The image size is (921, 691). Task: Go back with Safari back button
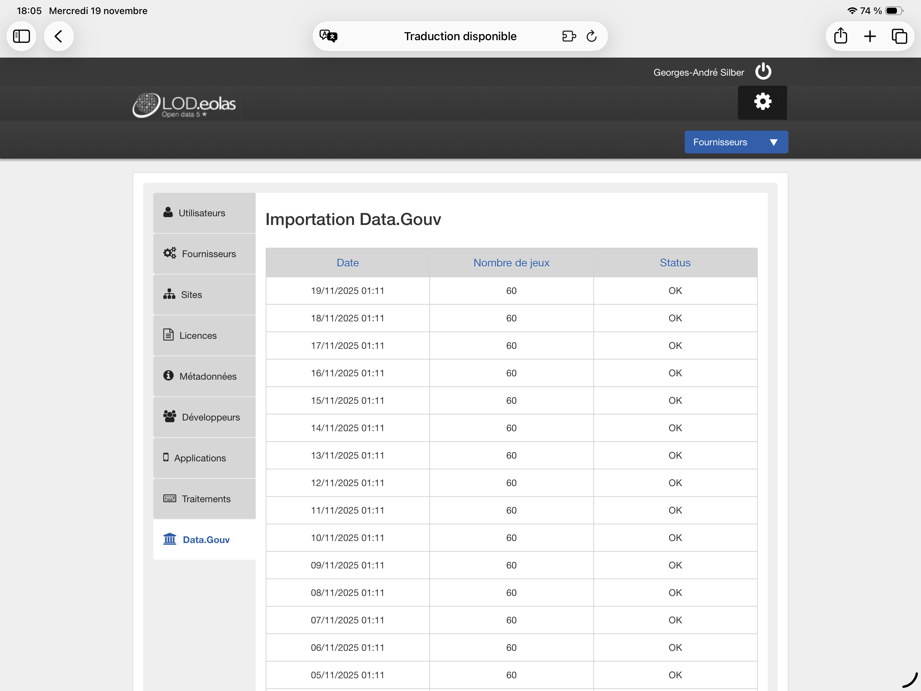coord(59,36)
